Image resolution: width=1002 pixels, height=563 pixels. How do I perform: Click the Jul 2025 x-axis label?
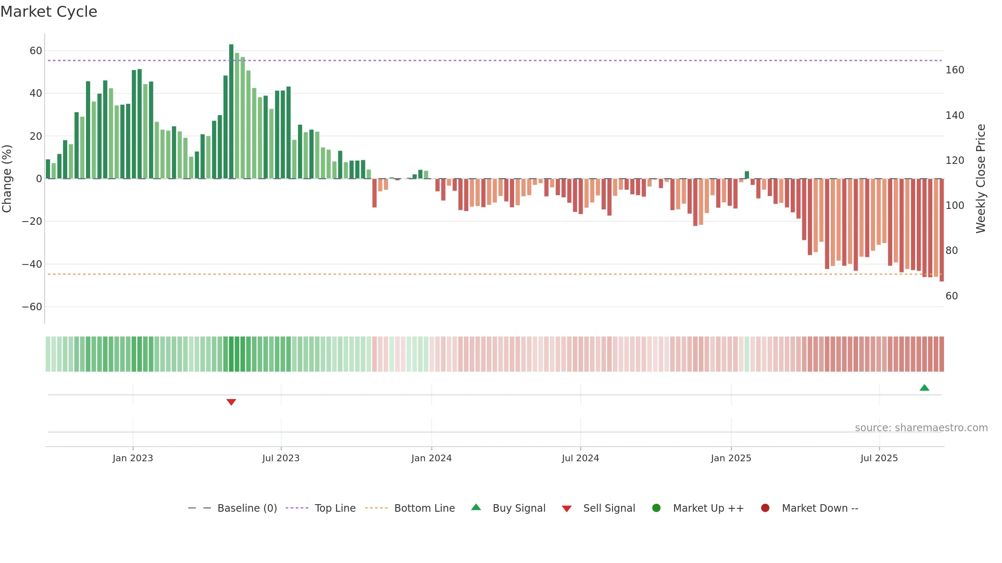[879, 458]
